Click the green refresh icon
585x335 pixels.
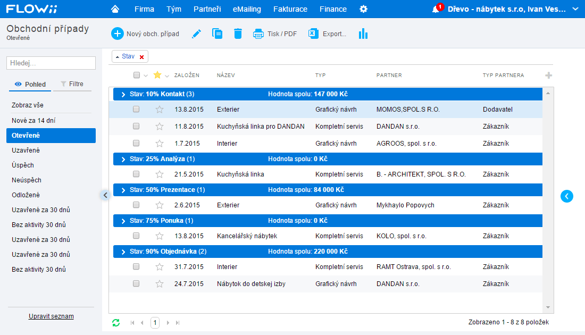116,323
